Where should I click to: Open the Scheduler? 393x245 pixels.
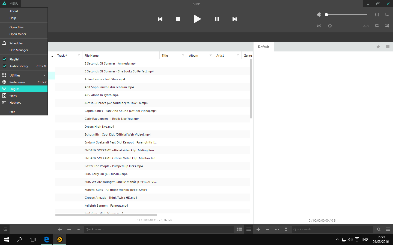24,43
